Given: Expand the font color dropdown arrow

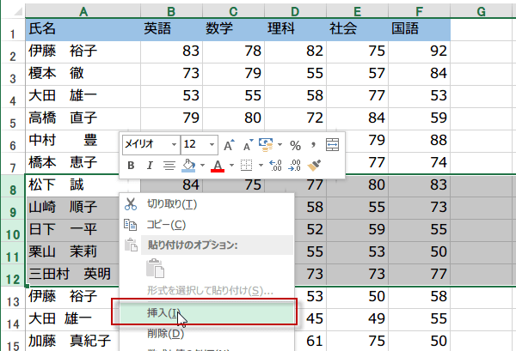Looking at the screenshot, I should (x=231, y=166).
